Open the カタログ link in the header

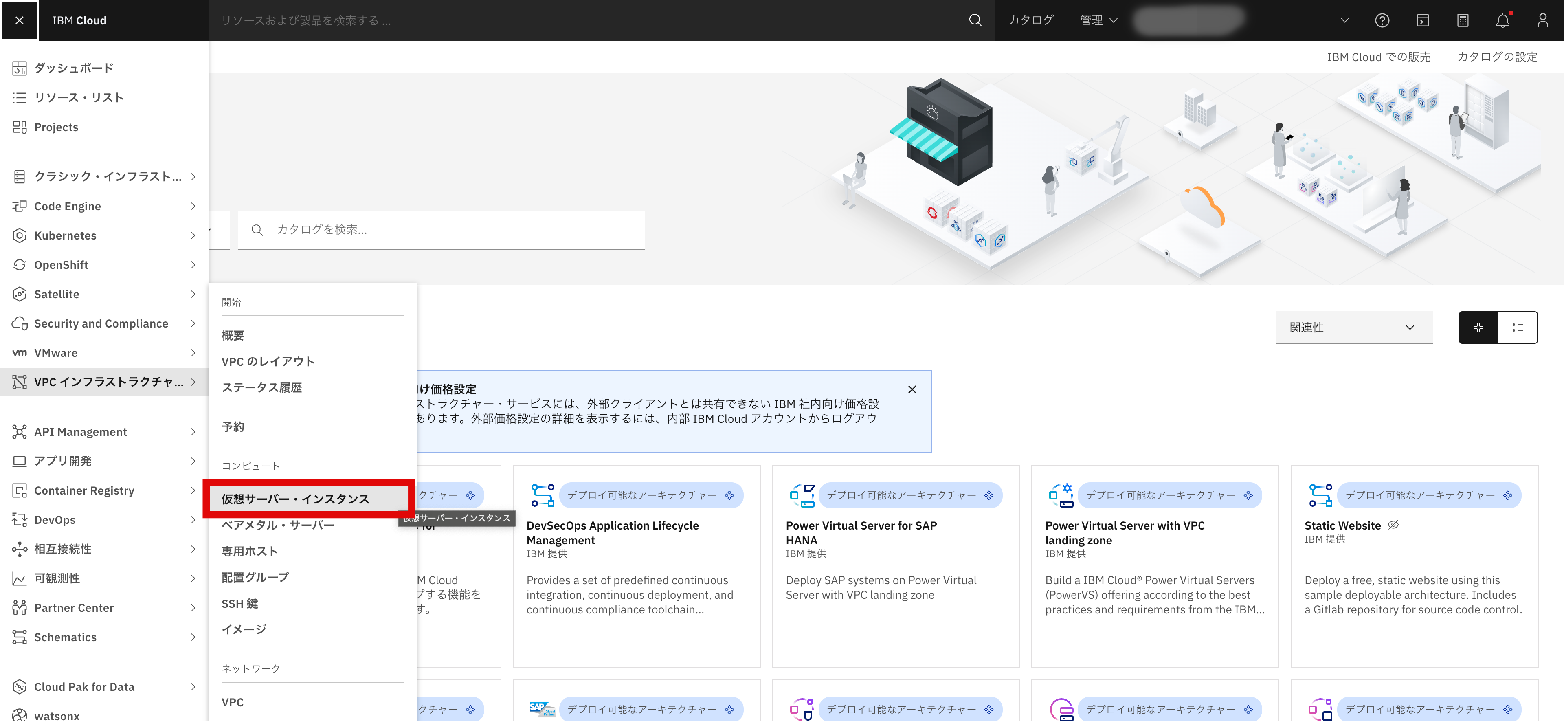click(x=1031, y=21)
